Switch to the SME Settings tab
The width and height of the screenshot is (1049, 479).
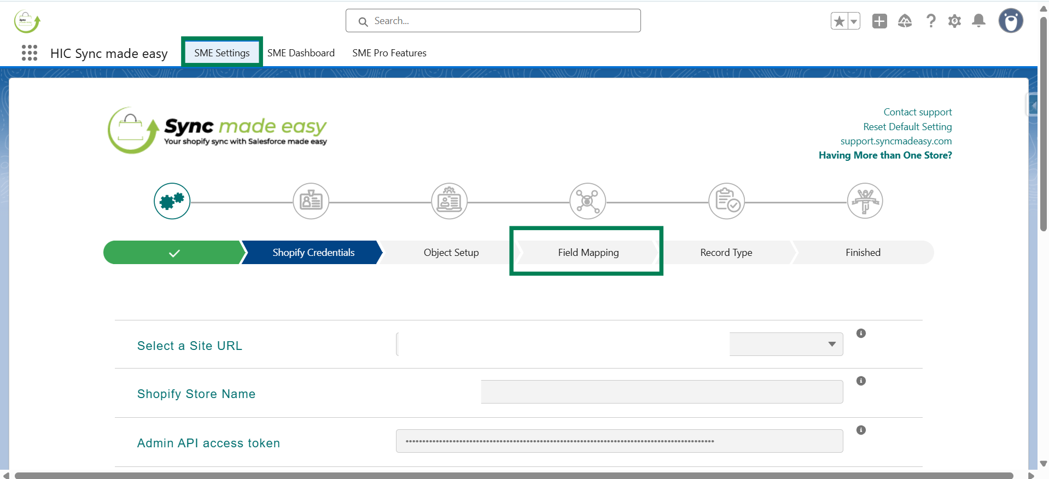(222, 52)
